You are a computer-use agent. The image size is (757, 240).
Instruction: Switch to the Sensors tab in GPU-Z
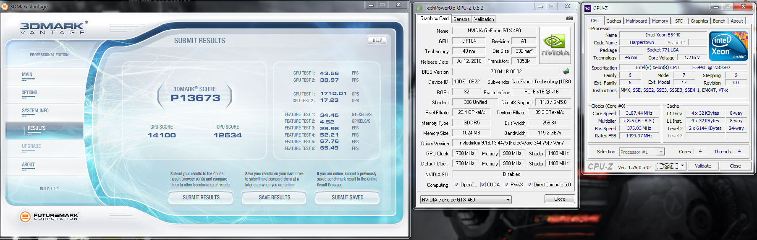[x=461, y=19]
